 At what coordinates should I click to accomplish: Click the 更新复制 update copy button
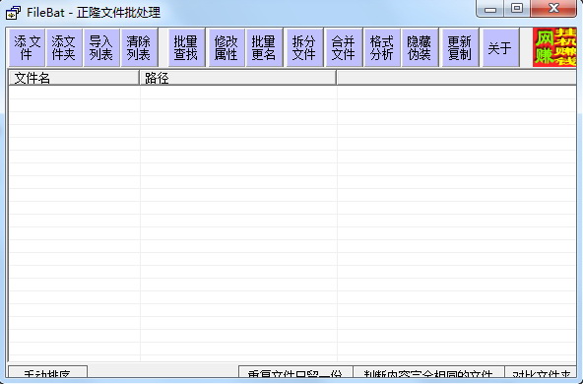coord(460,47)
